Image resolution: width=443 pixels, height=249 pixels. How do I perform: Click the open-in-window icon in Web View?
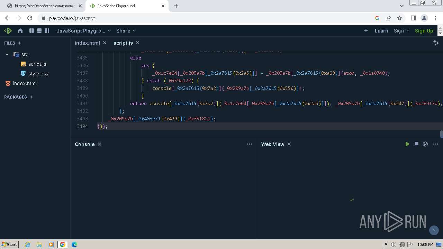(x=416, y=144)
